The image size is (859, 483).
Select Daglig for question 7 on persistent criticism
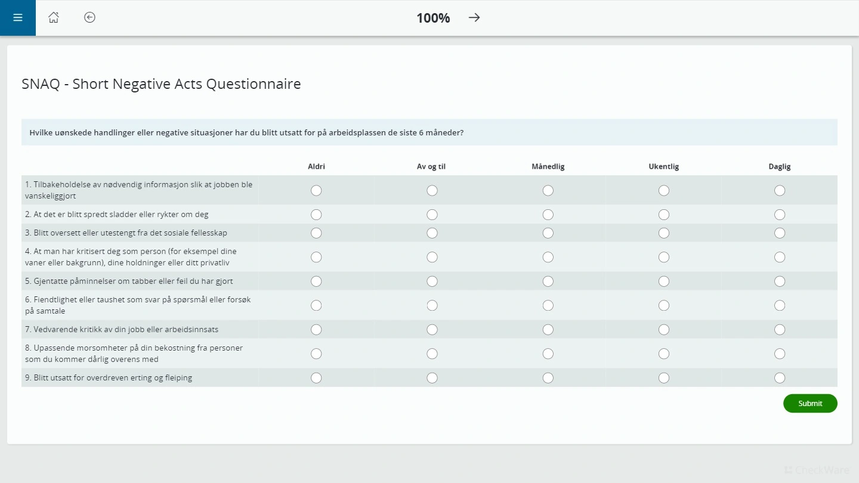[780, 330]
